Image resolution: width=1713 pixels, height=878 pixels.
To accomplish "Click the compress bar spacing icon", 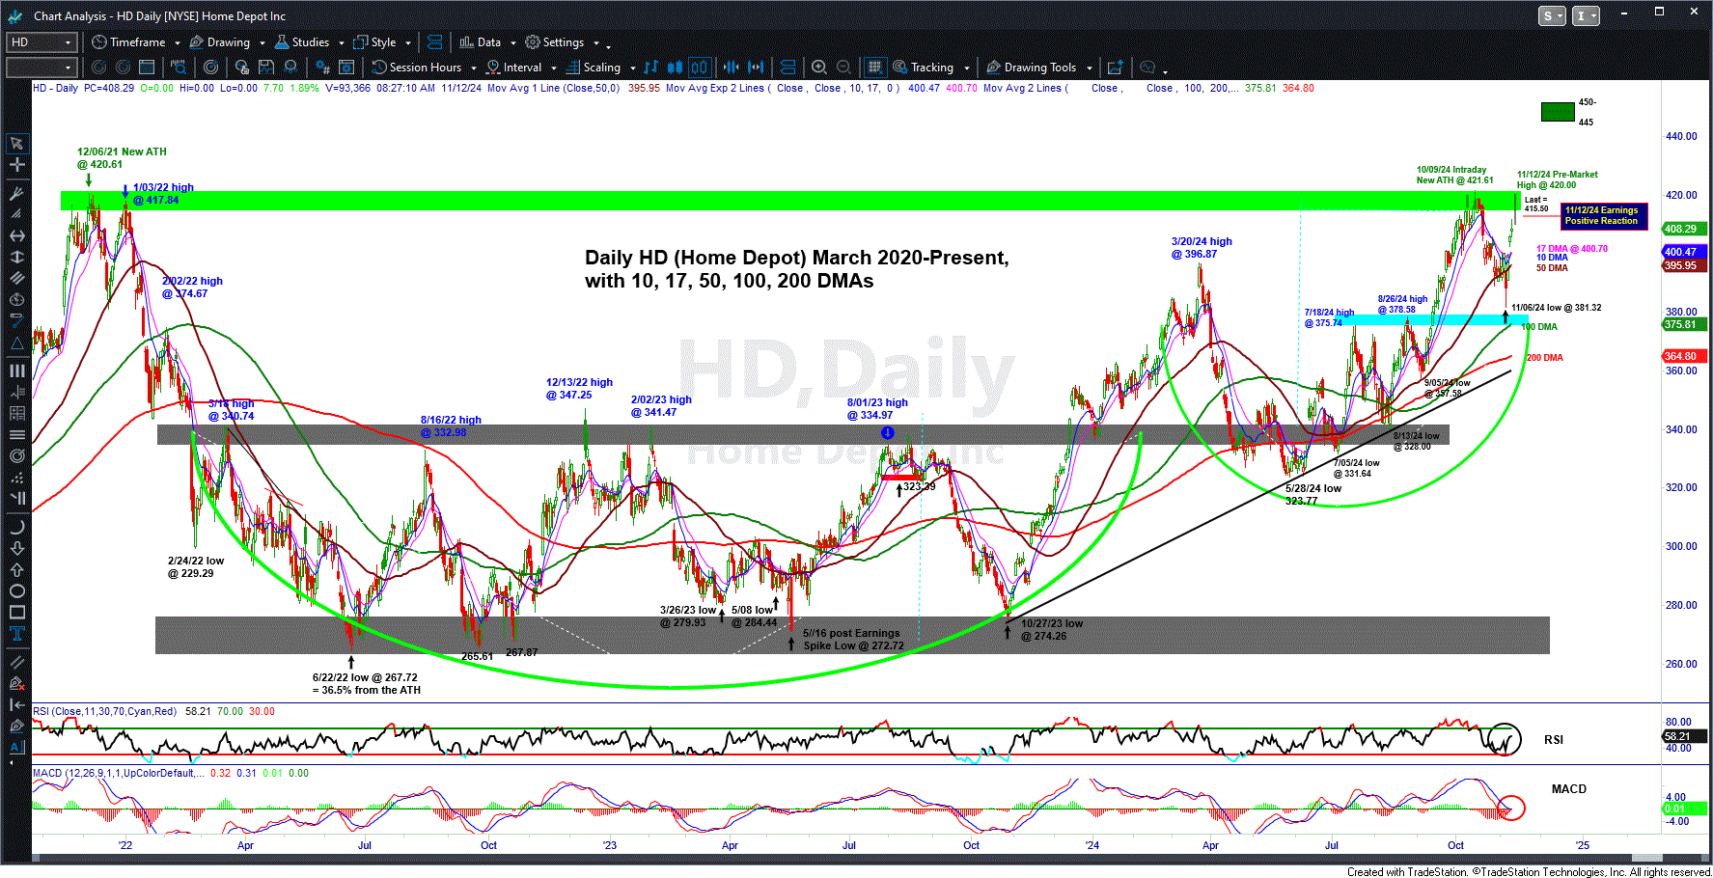I will [731, 68].
